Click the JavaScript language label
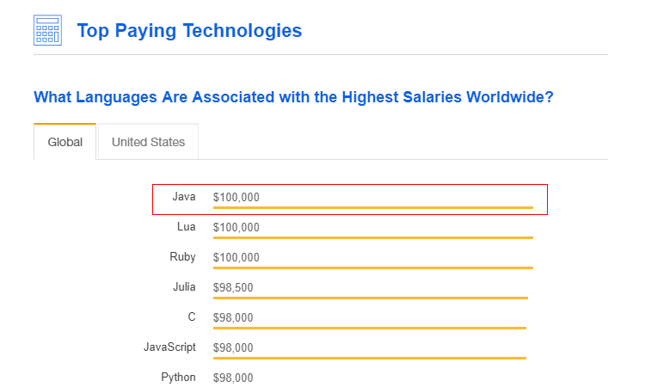 169,347
